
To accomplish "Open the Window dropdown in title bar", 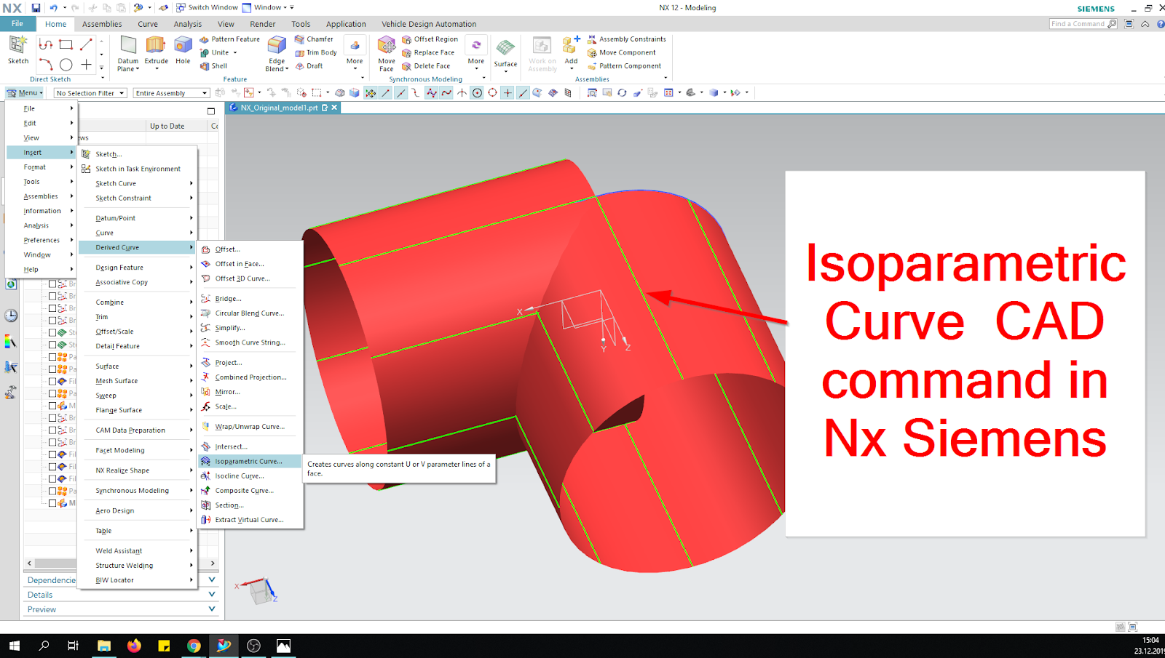I will [x=268, y=7].
